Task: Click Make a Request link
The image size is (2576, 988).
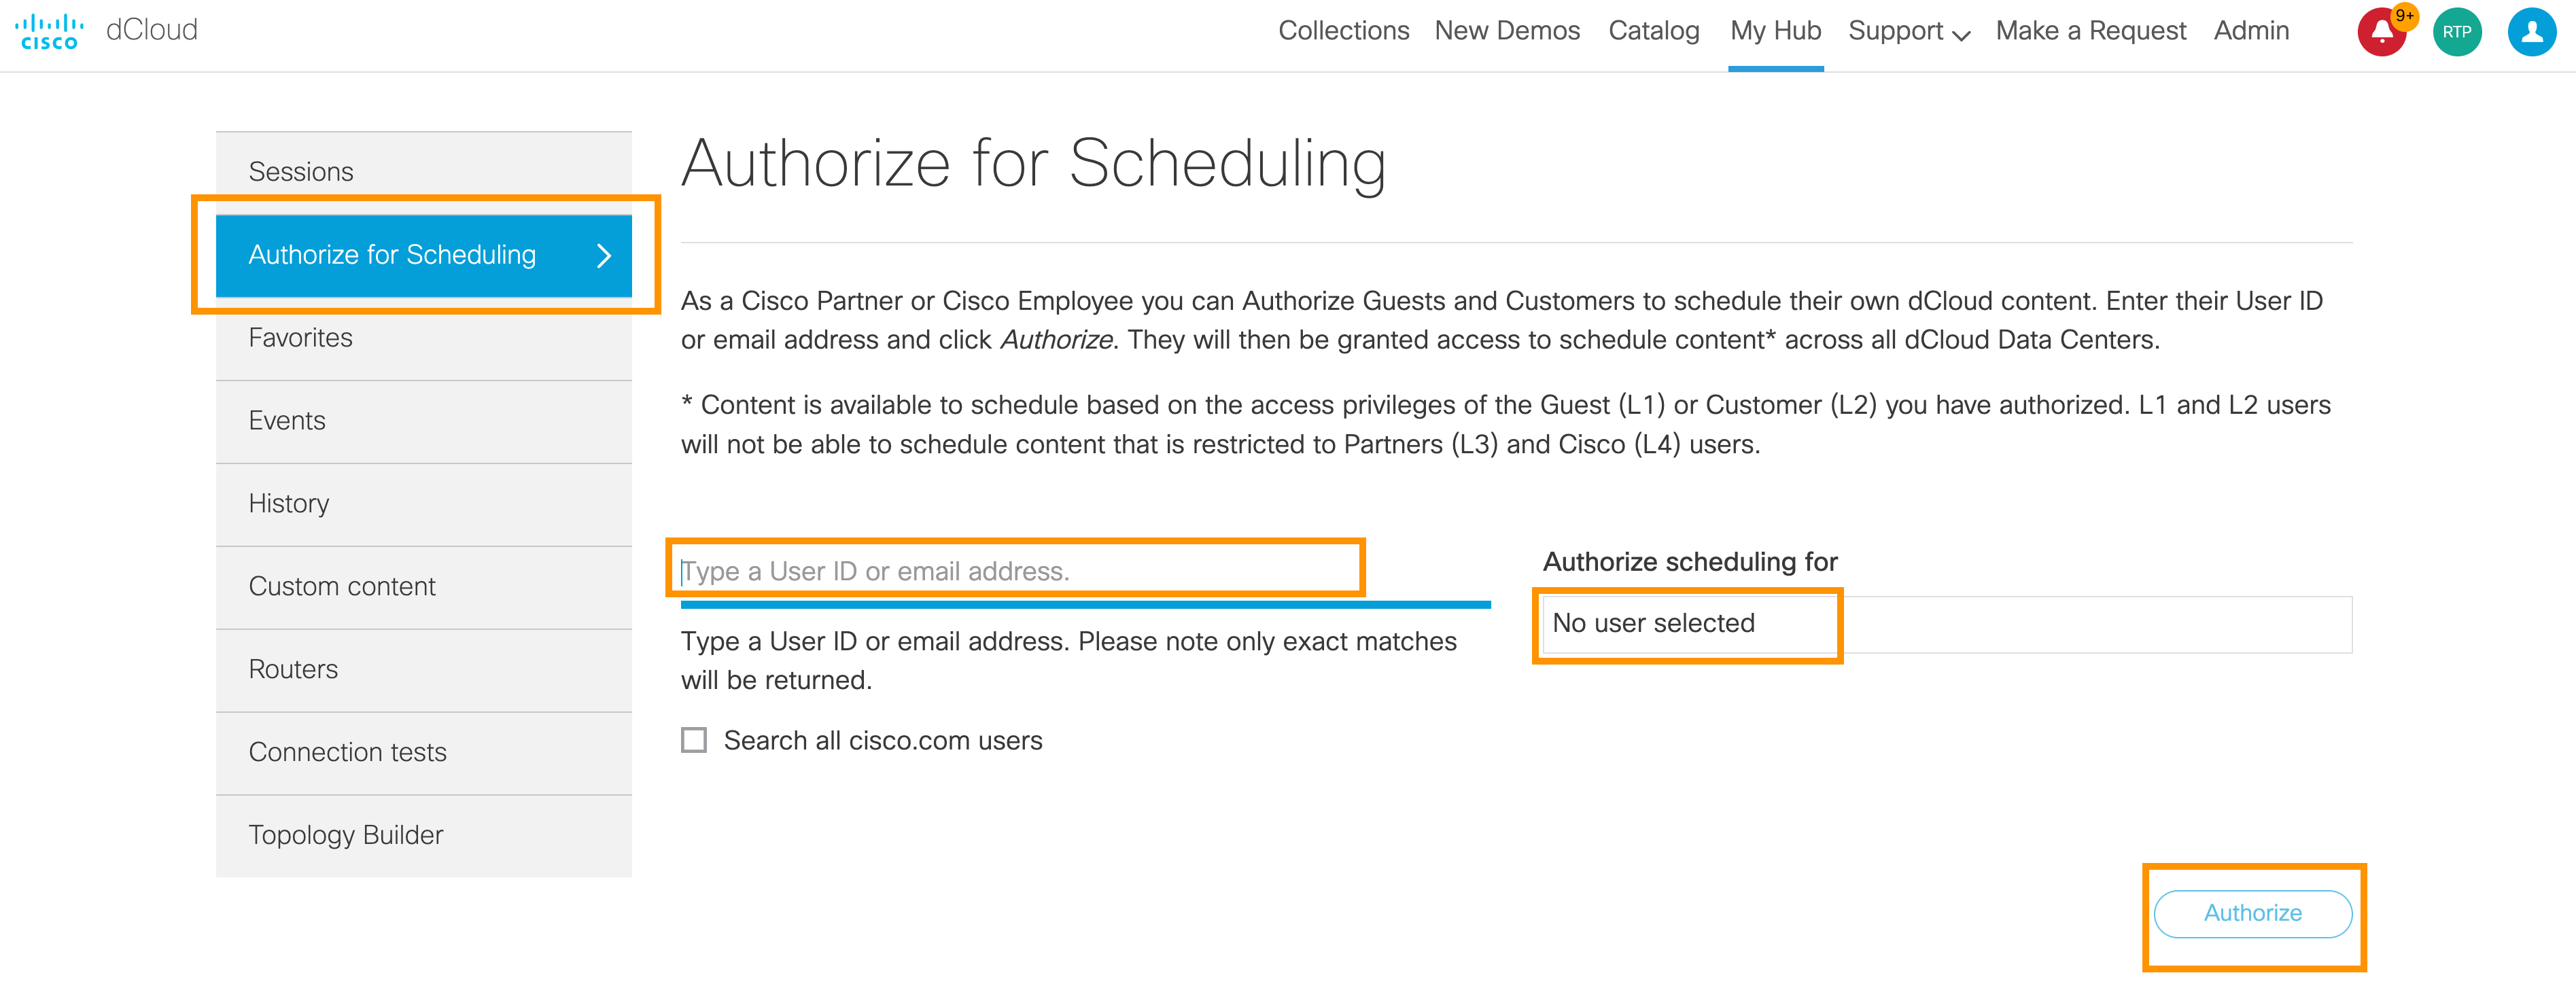Action: [x=2090, y=31]
